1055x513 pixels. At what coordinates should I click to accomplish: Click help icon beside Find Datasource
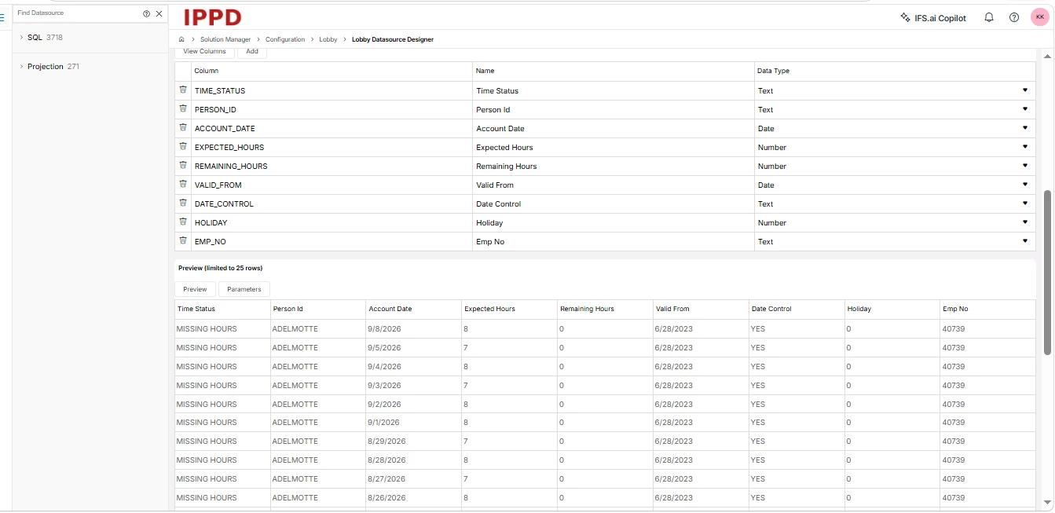click(146, 13)
